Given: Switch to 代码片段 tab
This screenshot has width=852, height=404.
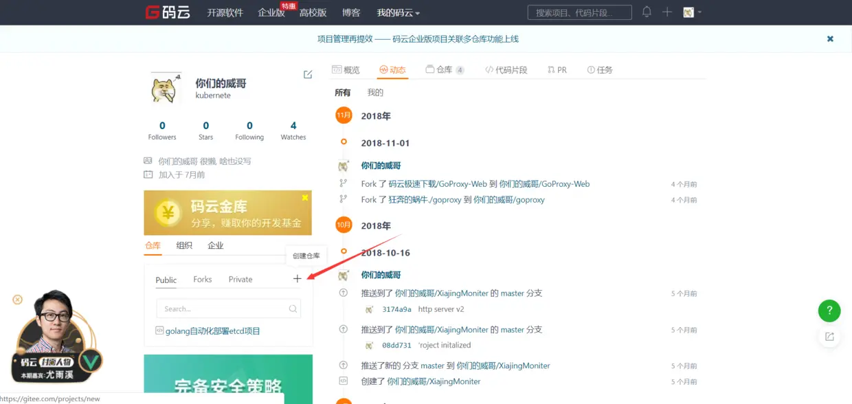Looking at the screenshot, I should pos(506,69).
